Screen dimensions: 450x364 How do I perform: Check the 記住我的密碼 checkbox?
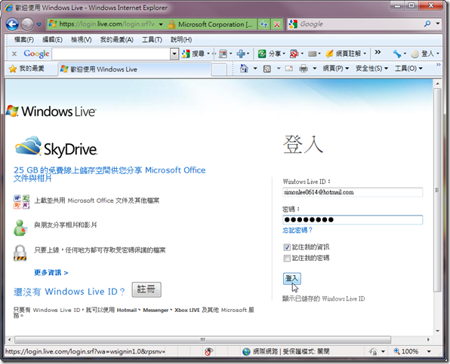pos(287,258)
